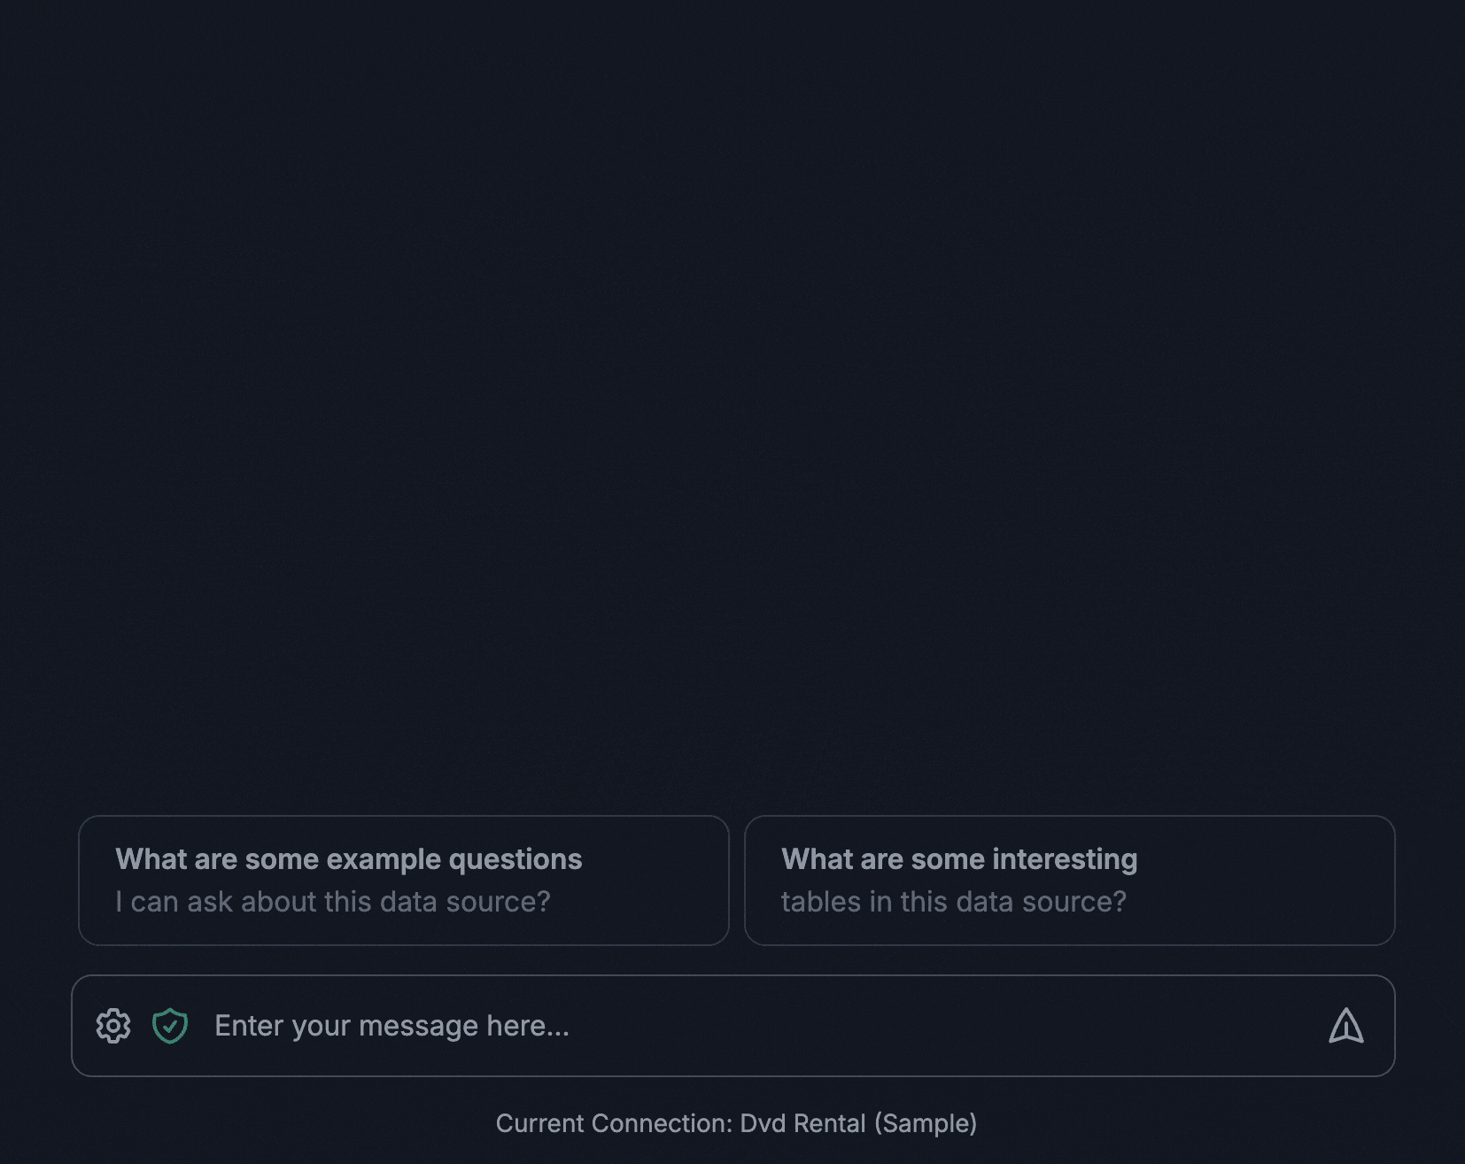Open the gear settings icon
Image resolution: width=1465 pixels, height=1164 pixels.
pyautogui.click(x=113, y=1026)
